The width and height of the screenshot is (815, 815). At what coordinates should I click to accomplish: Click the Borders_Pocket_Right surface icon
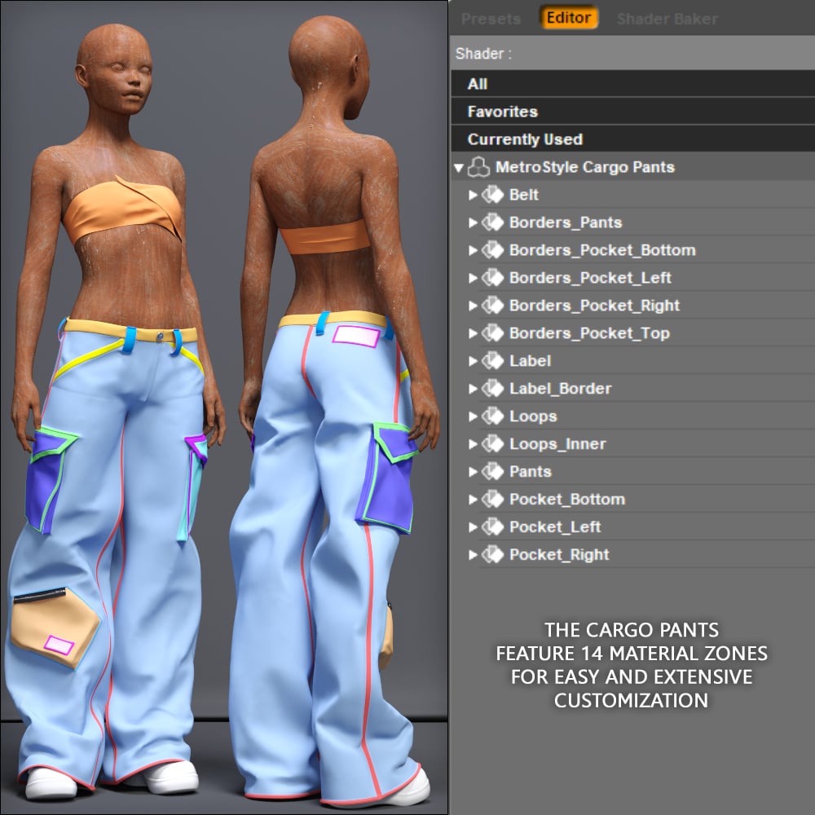(493, 306)
